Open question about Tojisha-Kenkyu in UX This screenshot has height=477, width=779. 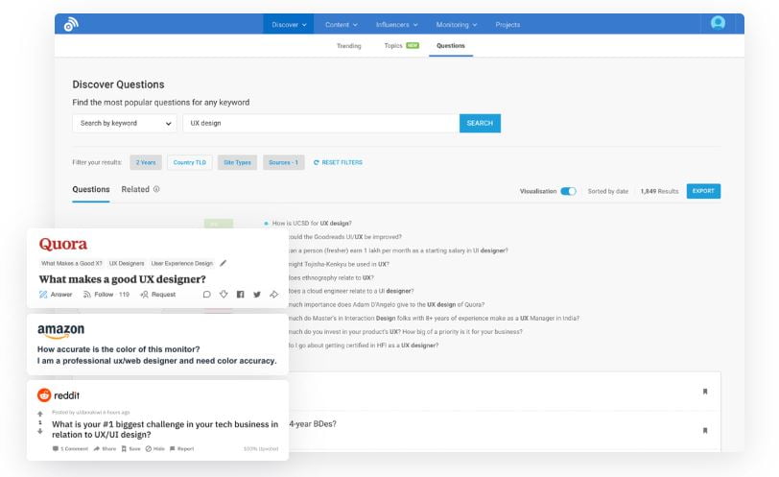point(339,264)
